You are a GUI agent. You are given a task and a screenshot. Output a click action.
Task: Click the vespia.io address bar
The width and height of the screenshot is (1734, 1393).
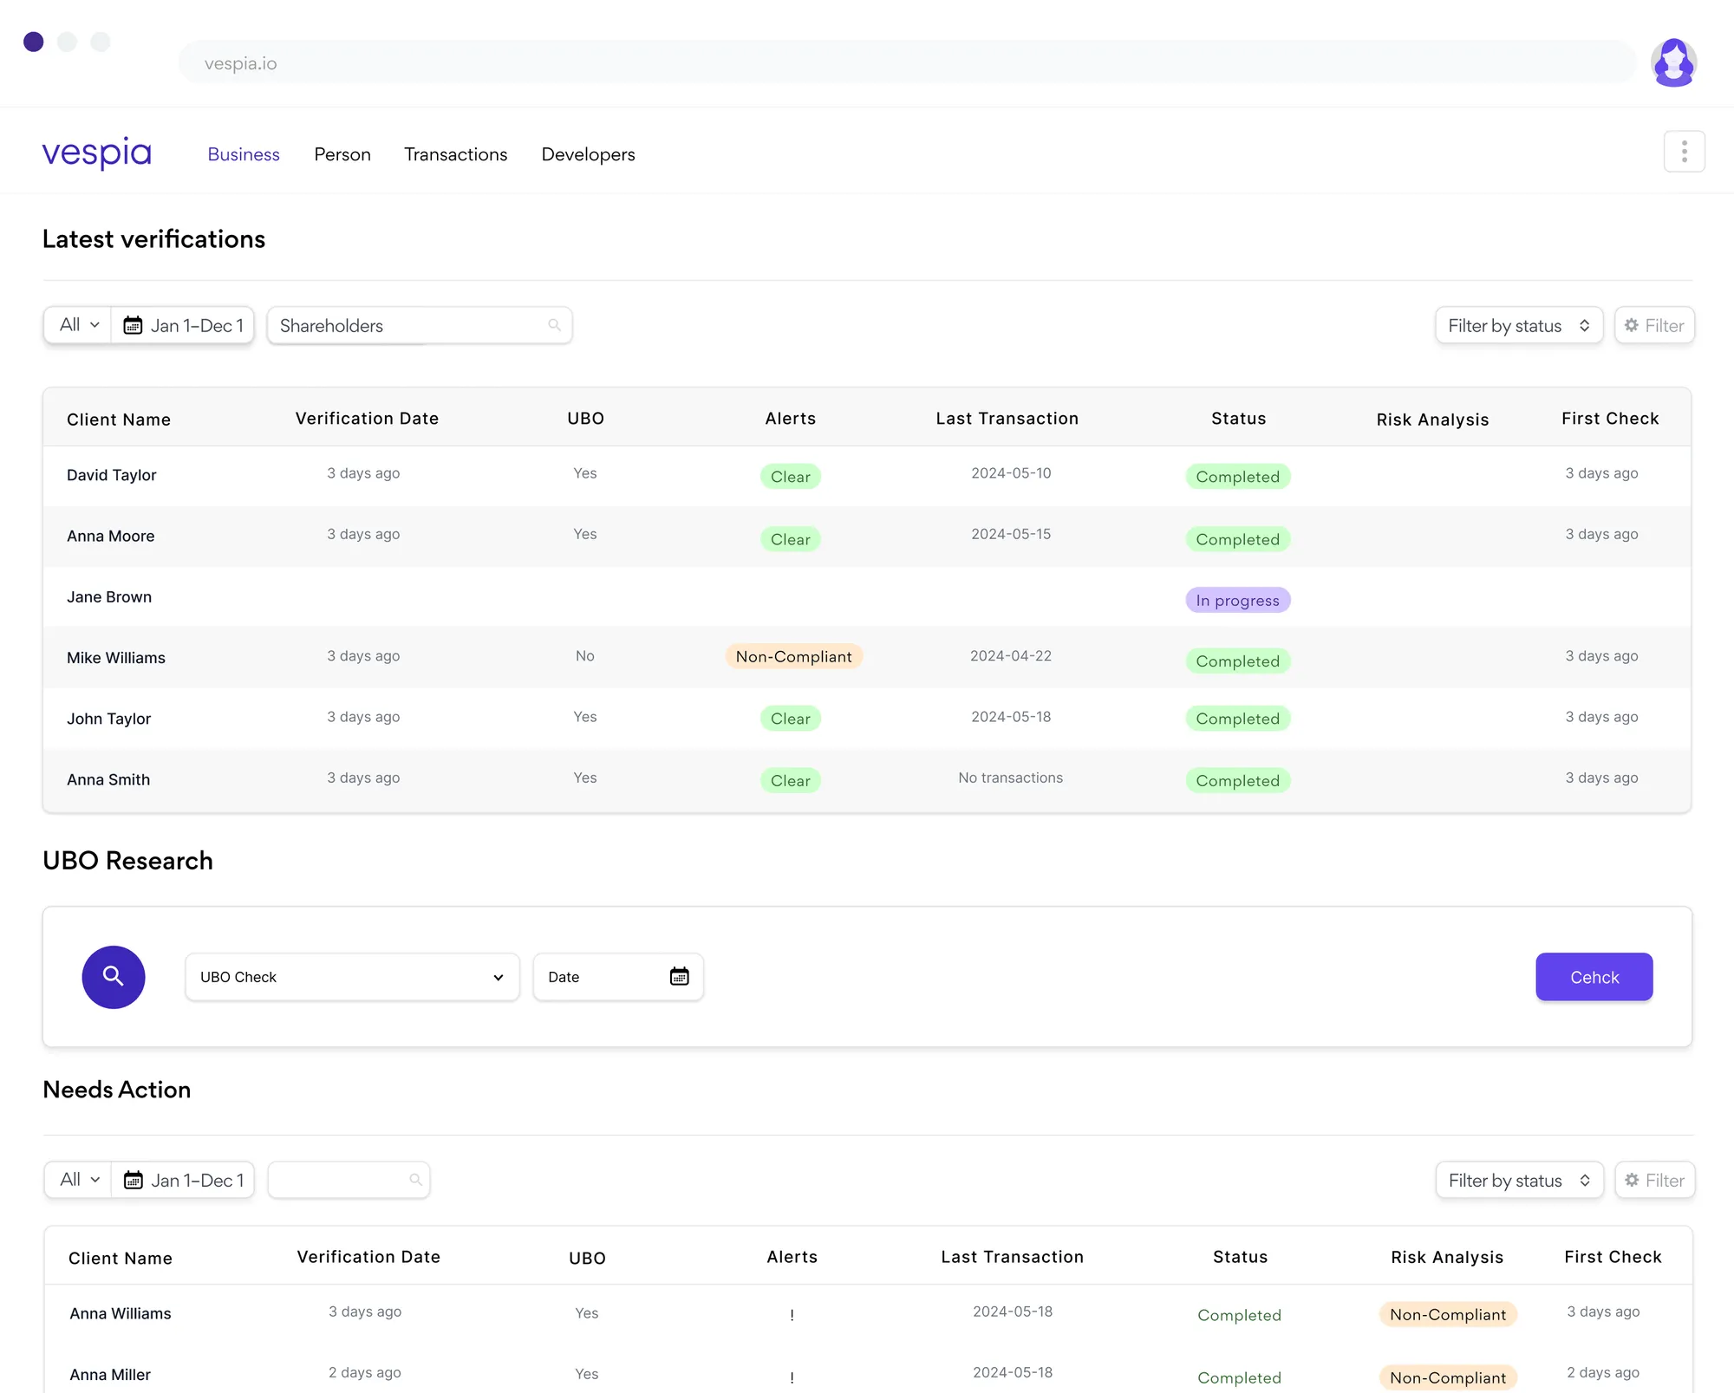tap(906, 62)
